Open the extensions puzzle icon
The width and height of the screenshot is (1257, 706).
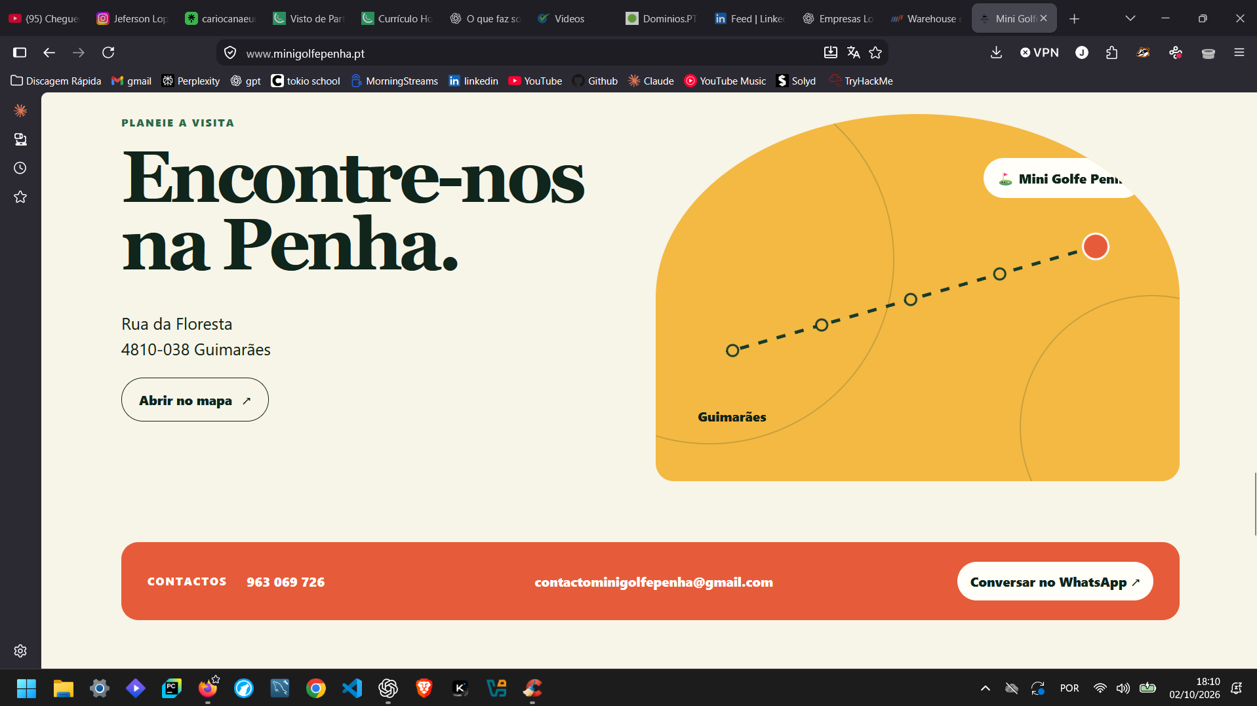[1111, 52]
